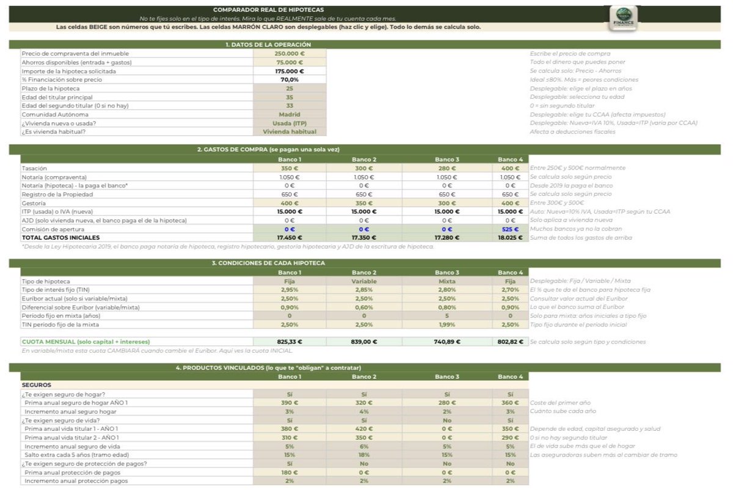Select Banco 1 Tasación cell 350 €
733x490 pixels.
point(290,168)
